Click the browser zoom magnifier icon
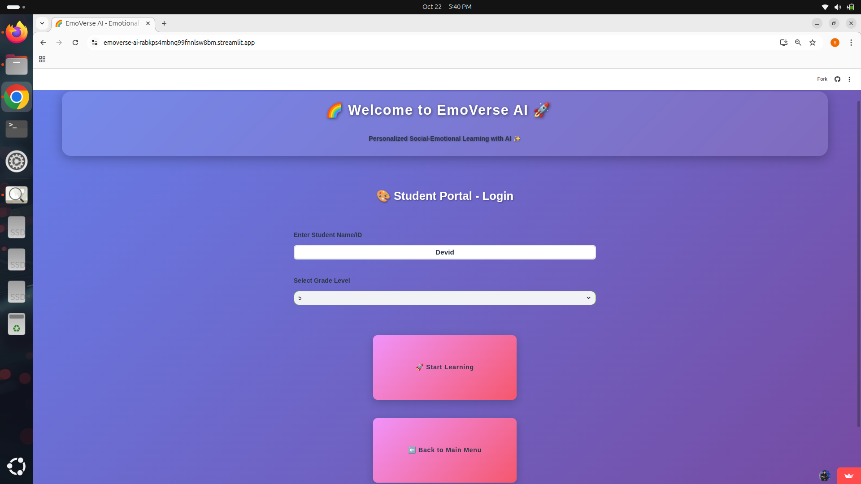Screen dimensions: 861x484 click(x=798, y=43)
